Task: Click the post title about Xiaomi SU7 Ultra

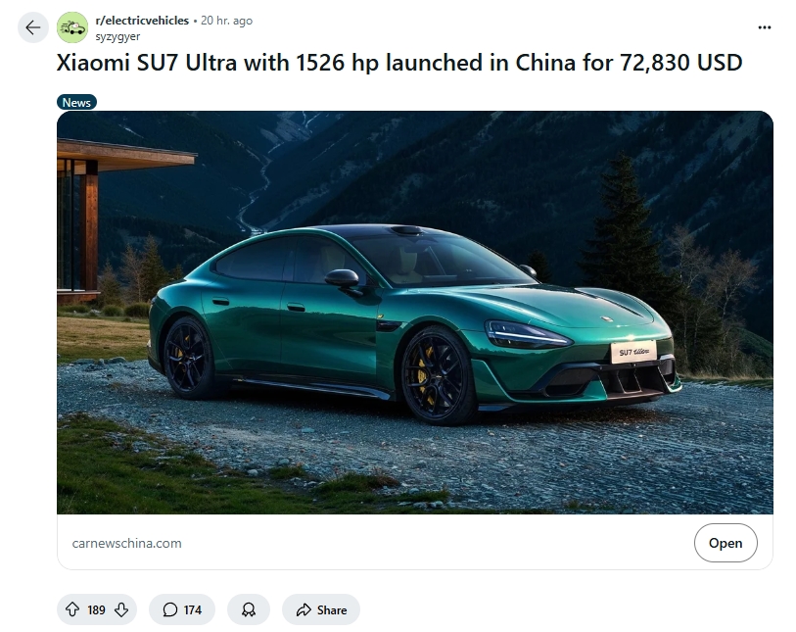Action: point(399,63)
